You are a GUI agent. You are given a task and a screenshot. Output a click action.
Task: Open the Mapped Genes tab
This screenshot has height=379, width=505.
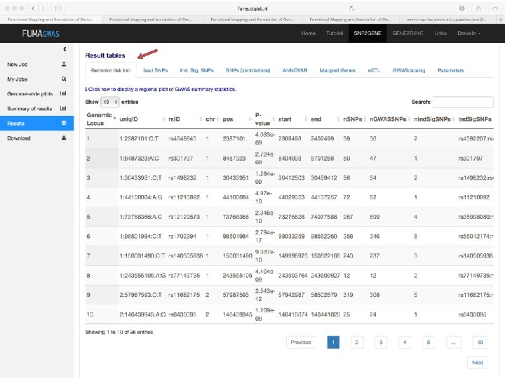pos(337,70)
